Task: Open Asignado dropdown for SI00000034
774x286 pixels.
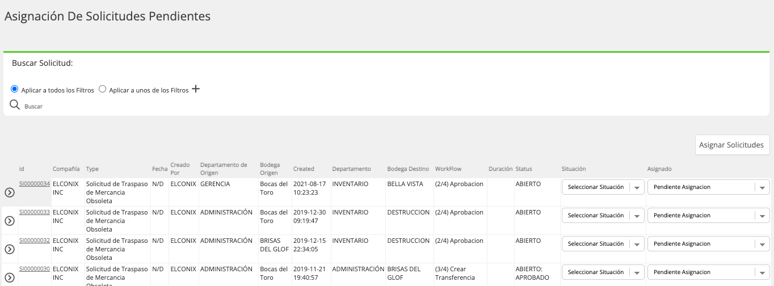Action: point(708,187)
